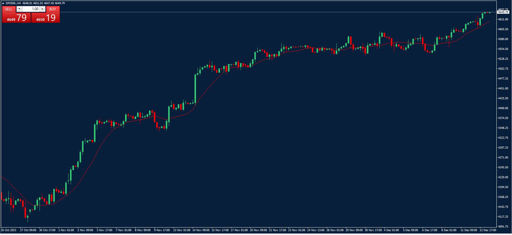Click the highlighted current price label 4649.79

pos(503,12)
